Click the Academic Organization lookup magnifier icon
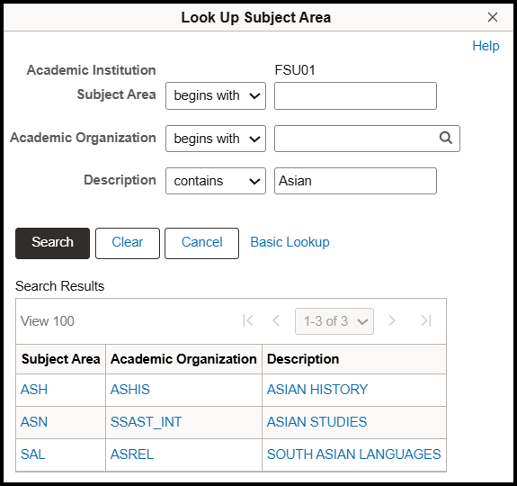This screenshot has width=517, height=486. (x=446, y=138)
